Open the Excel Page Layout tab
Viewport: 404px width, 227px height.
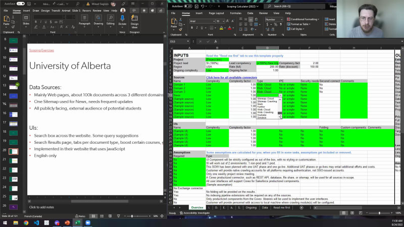point(216,13)
